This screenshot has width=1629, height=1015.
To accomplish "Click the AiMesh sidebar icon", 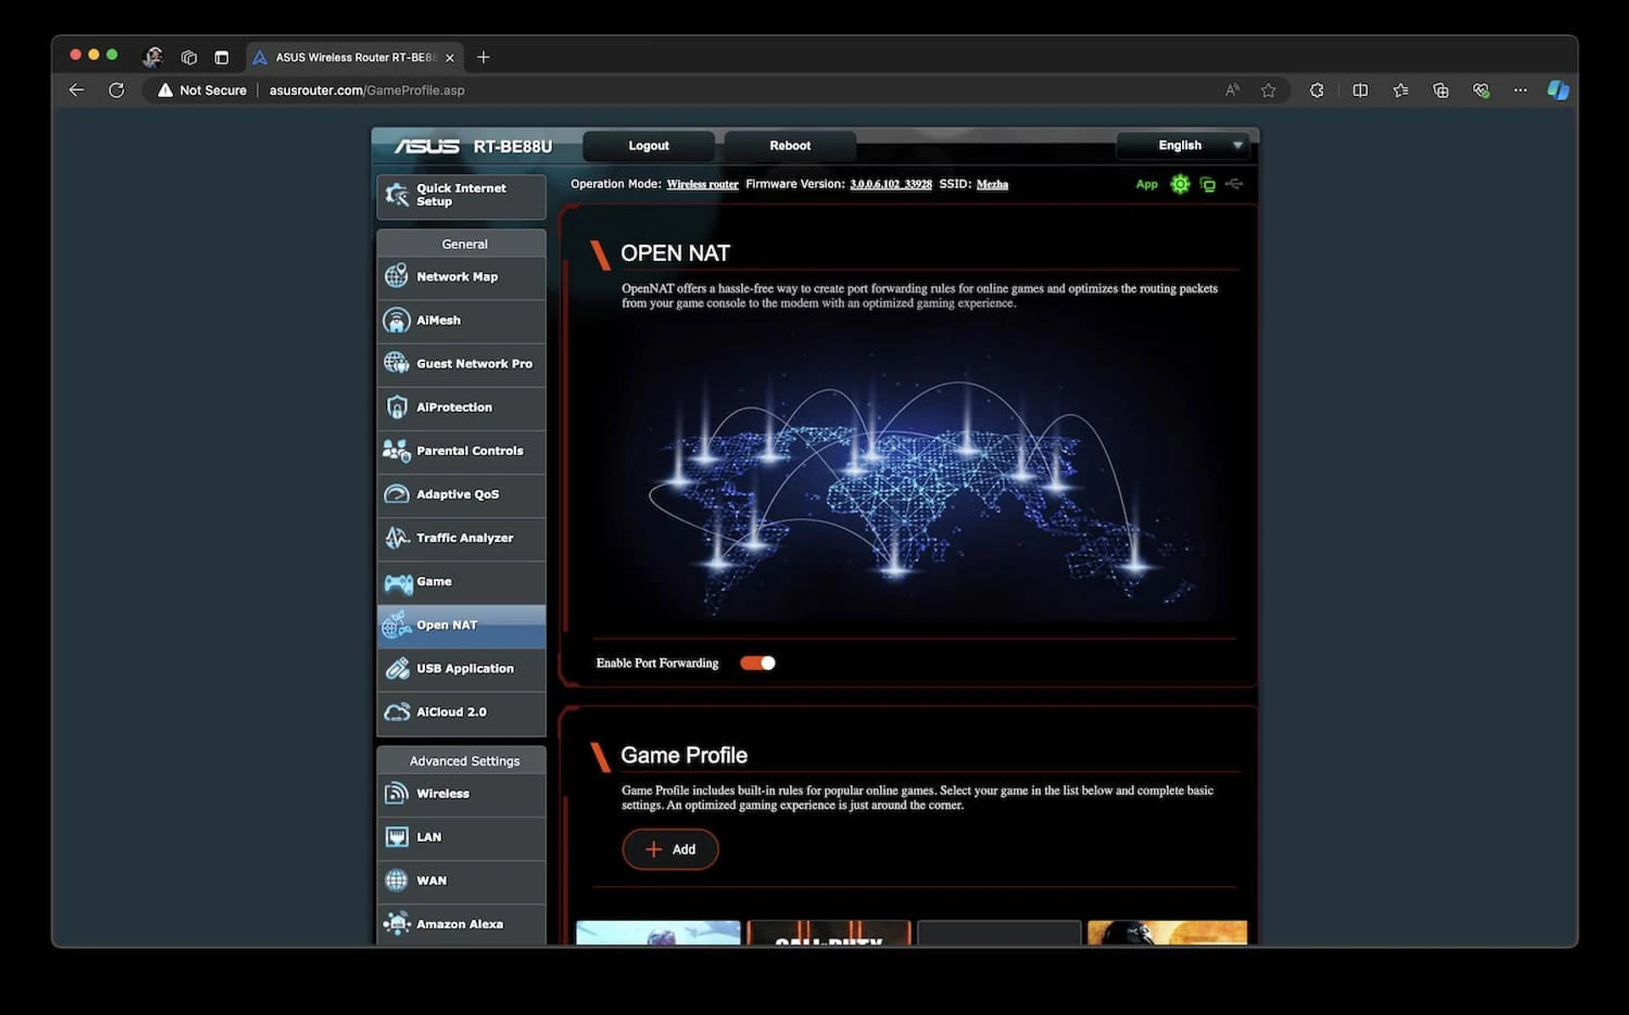I will coord(396,320).
